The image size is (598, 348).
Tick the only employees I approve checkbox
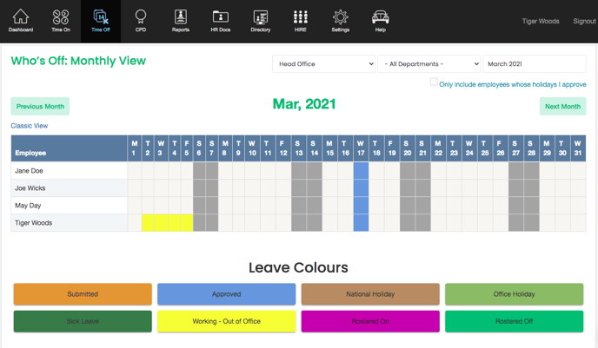(x=434, y=82)
